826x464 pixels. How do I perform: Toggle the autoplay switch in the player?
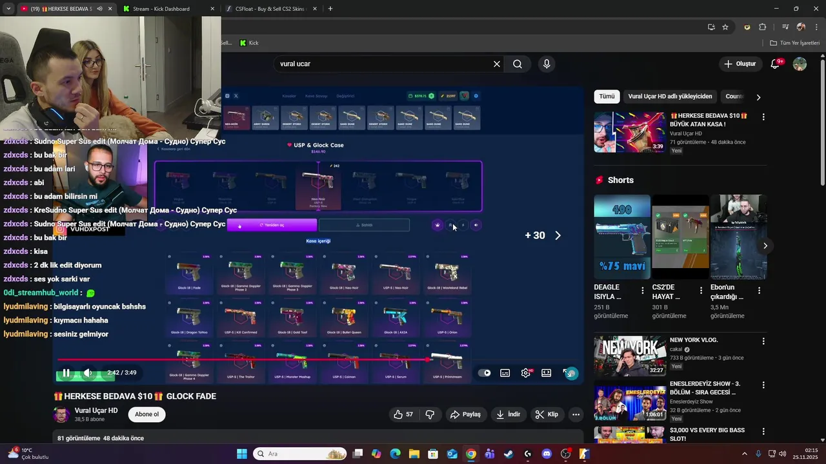(x=485, y=372)
